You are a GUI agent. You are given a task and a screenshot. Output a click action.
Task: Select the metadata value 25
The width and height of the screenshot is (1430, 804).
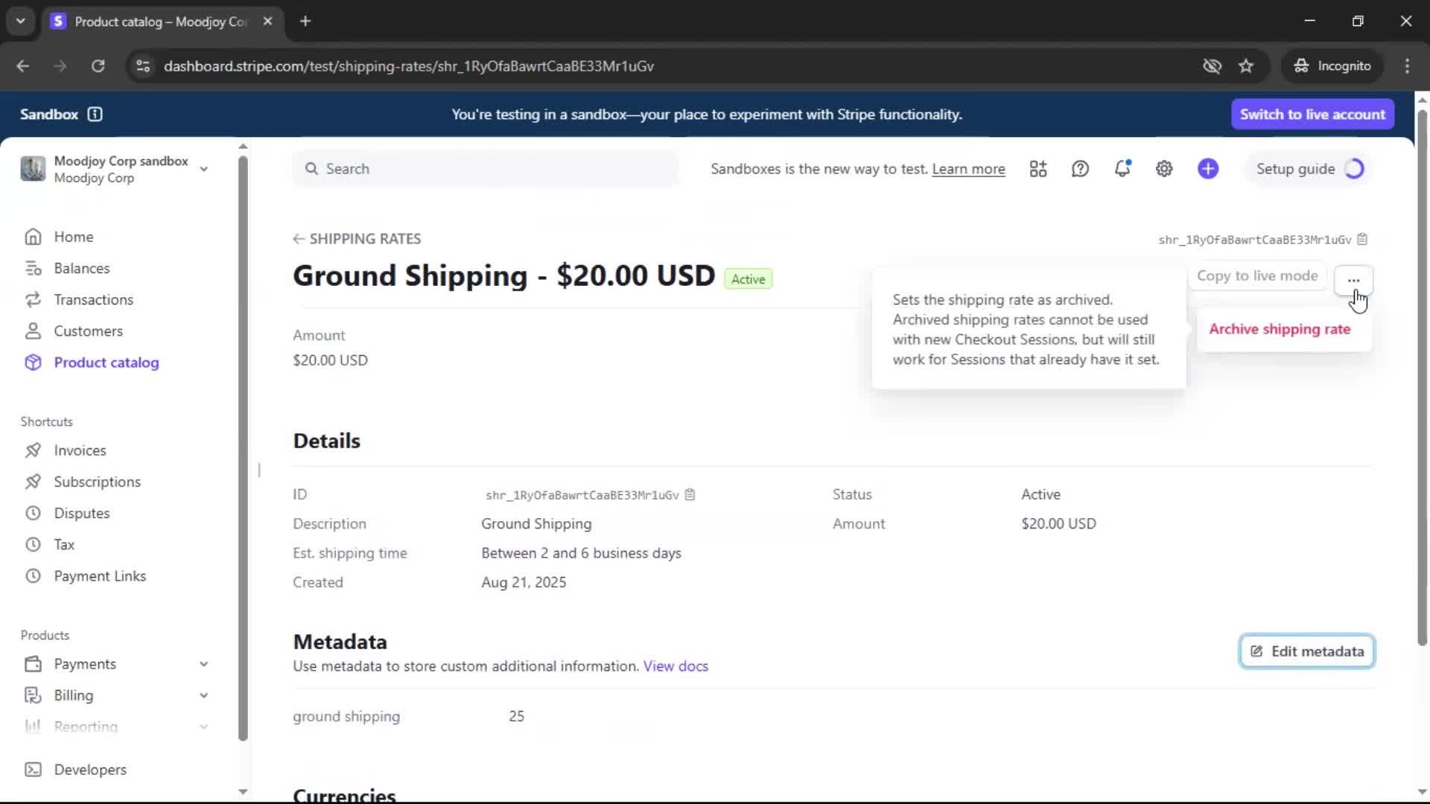point(516,716)
